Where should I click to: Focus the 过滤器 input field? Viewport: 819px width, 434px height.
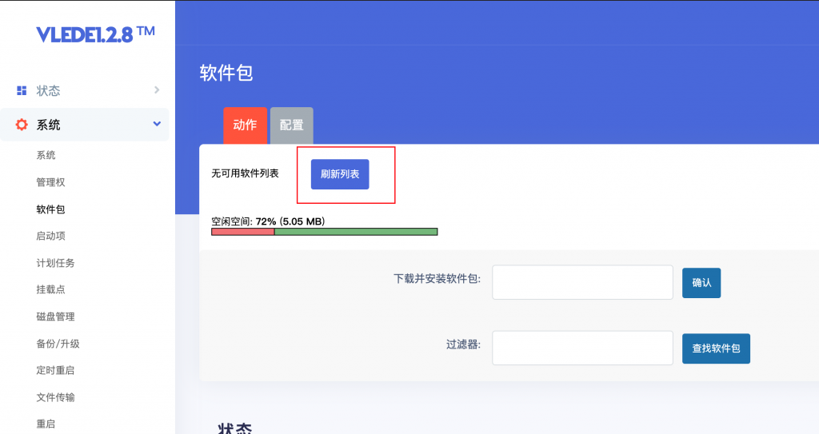pyautogui.click(x=582, y=348)
